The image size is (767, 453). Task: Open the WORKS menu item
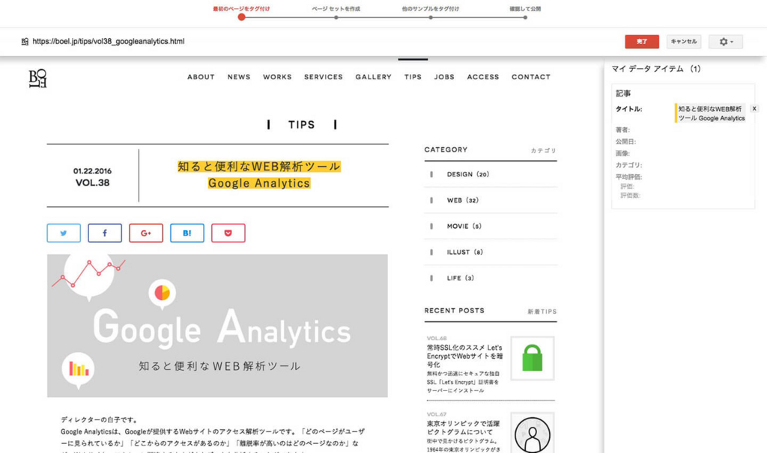277,77
